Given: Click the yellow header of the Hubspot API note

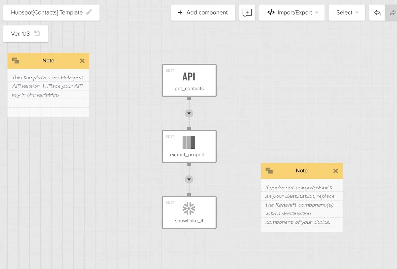Looking at the screenshot, I should click(48, 61).
